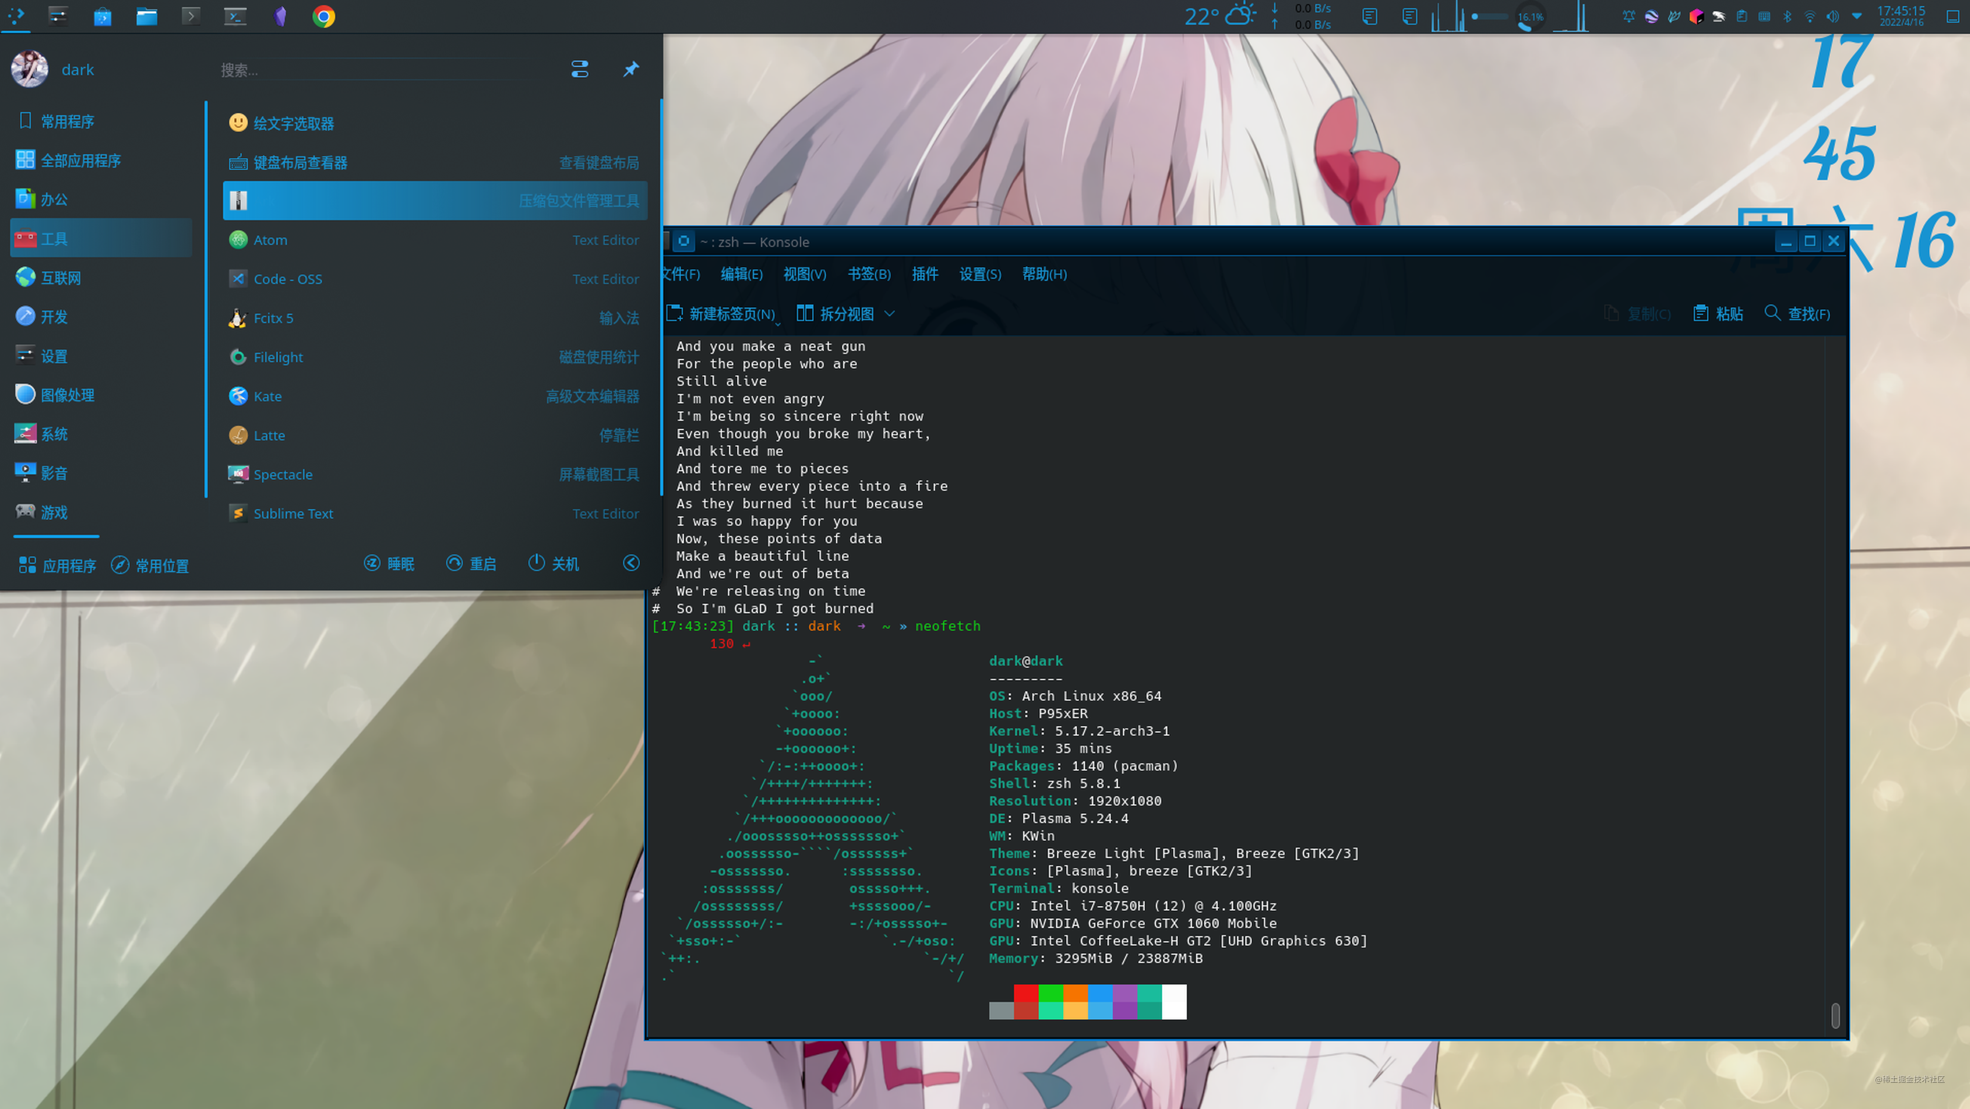The image size is (1970, 1109).
Task: Open Google Chrome from the top panel
Action: pyautogui.click(x=323, y=16)
